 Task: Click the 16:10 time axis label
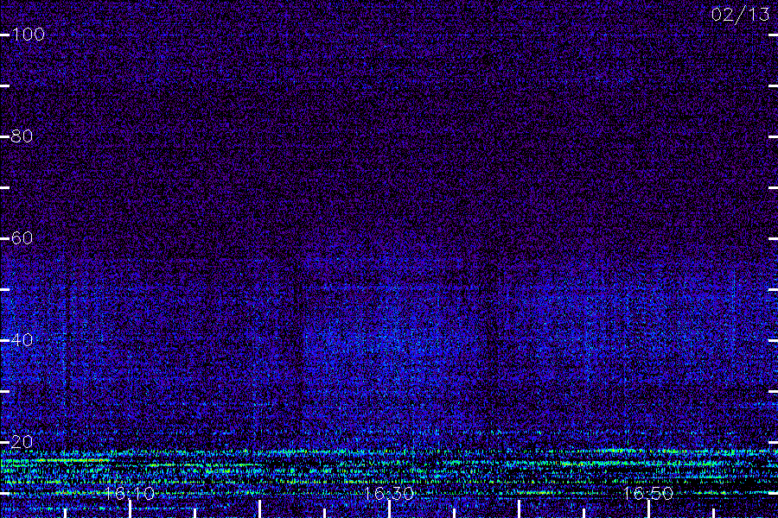coord(130,493)
